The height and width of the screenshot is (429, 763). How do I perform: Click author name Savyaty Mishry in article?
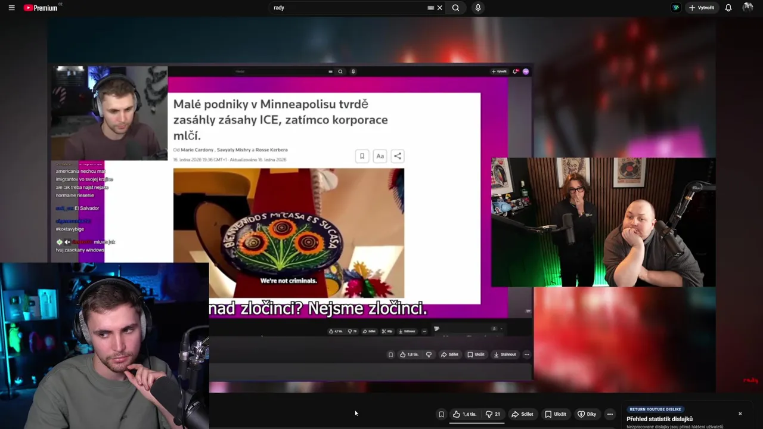click(x=234, y=150)
